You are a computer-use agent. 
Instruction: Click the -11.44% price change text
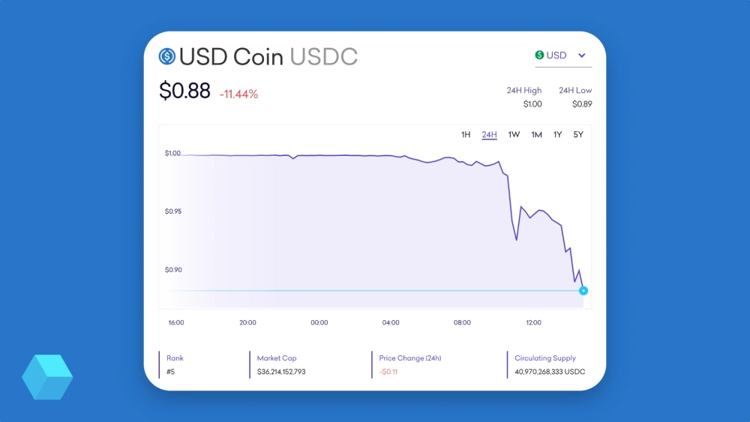(x=238, y=94)
